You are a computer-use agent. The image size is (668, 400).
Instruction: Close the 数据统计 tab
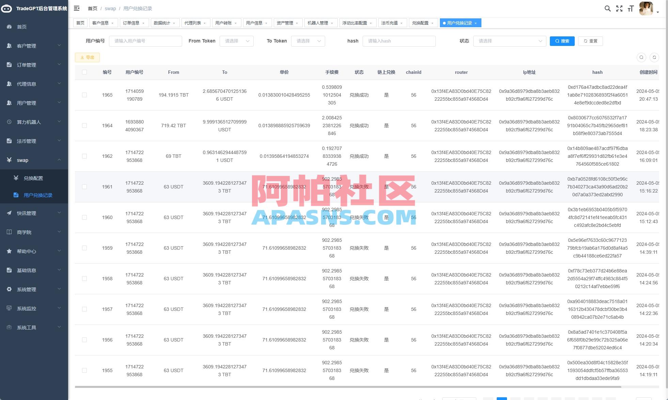click(174, 23)
